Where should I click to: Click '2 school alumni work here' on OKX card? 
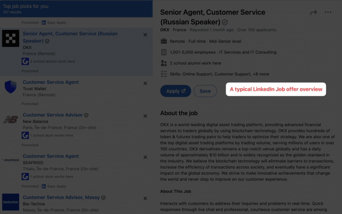52,61
